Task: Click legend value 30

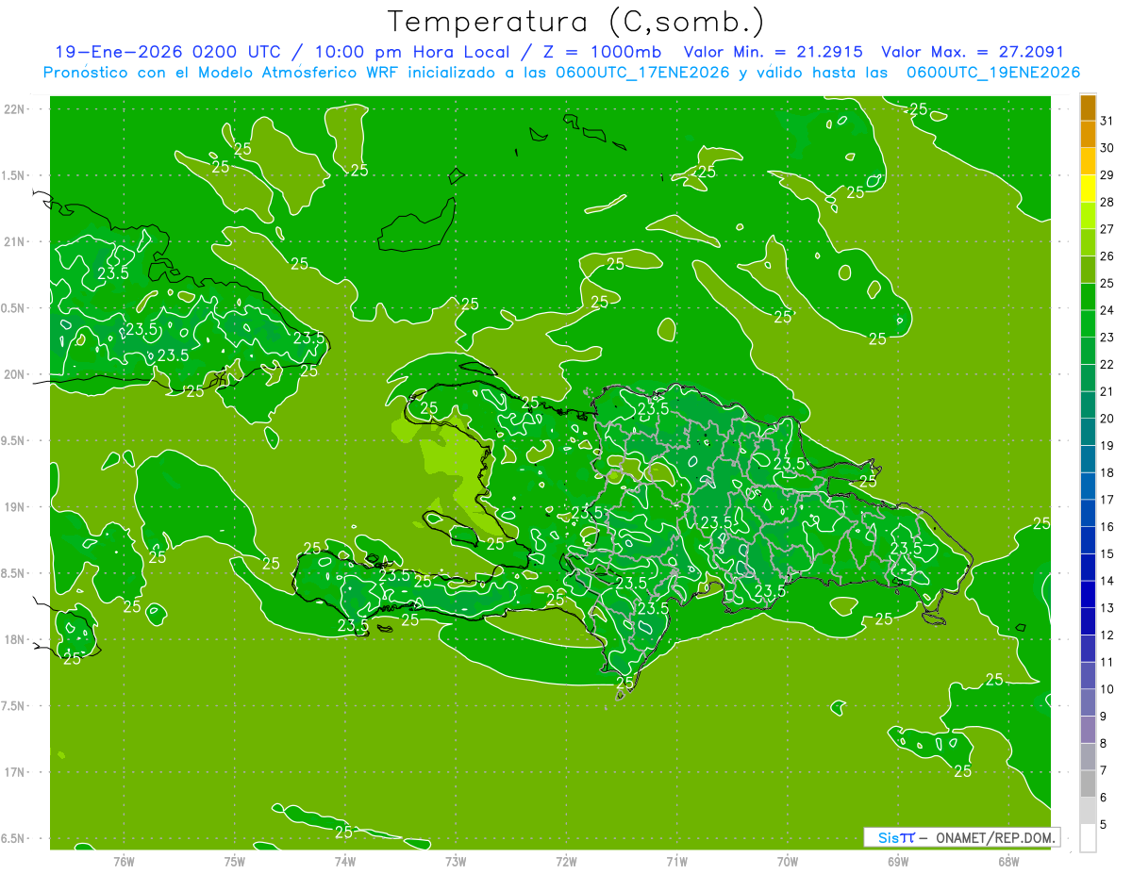Action: point(1107,148)
